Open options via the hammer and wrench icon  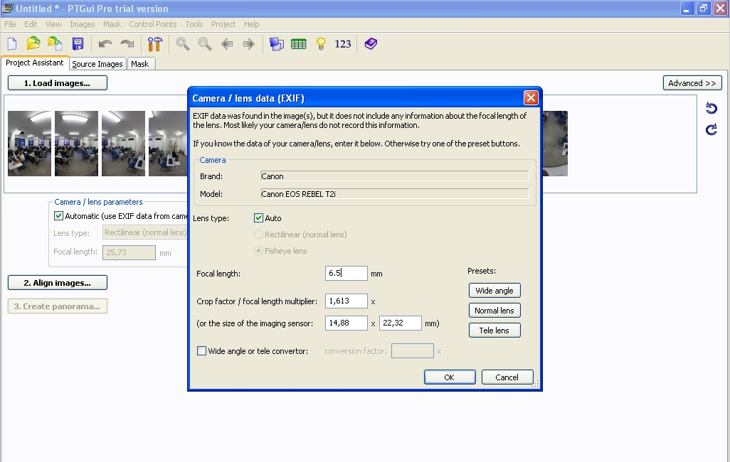(x=154, y=44)
